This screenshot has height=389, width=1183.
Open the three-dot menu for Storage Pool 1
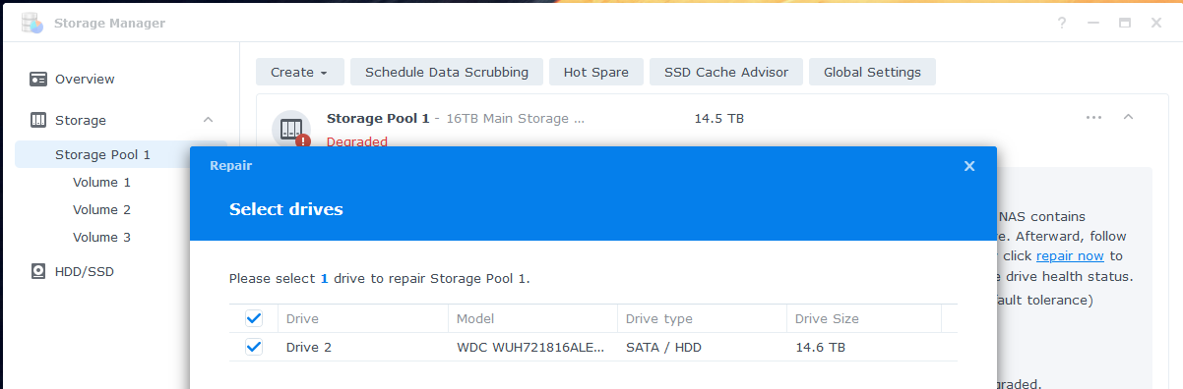tap(1093, 117)
